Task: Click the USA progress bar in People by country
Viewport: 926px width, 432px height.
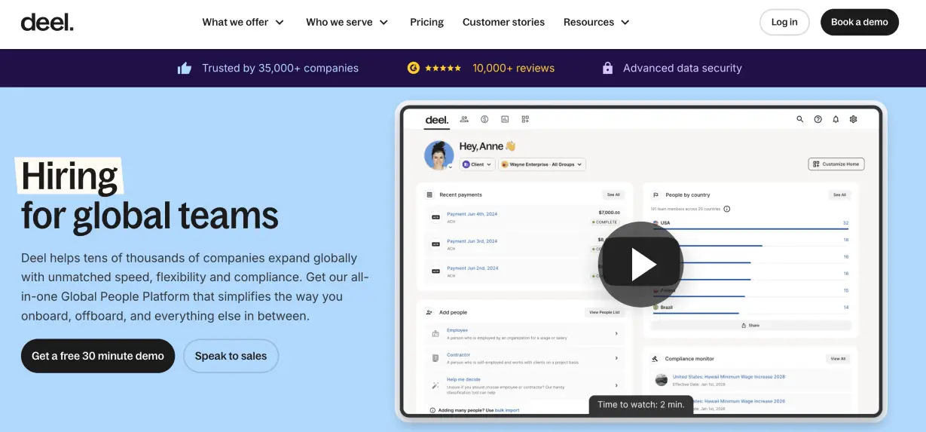Action: 750,228
